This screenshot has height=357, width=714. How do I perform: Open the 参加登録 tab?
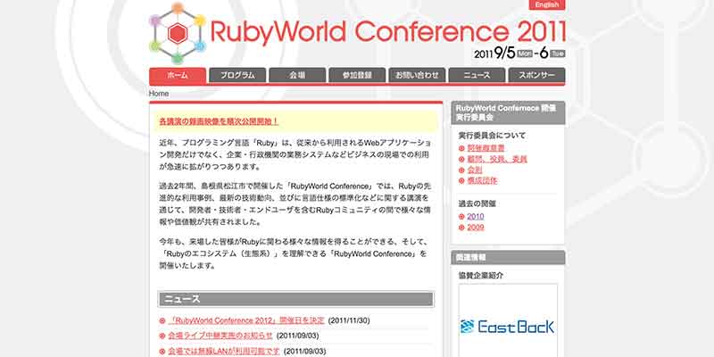(357, 76)
